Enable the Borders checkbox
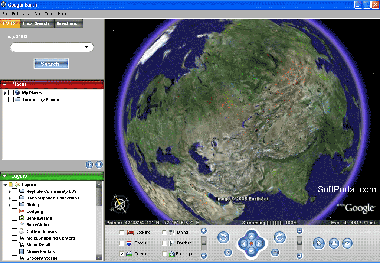 [164, 243]
